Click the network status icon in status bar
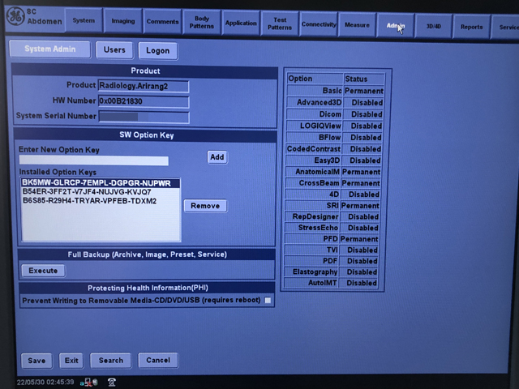519x389 pixels. [x=89, y=383]
